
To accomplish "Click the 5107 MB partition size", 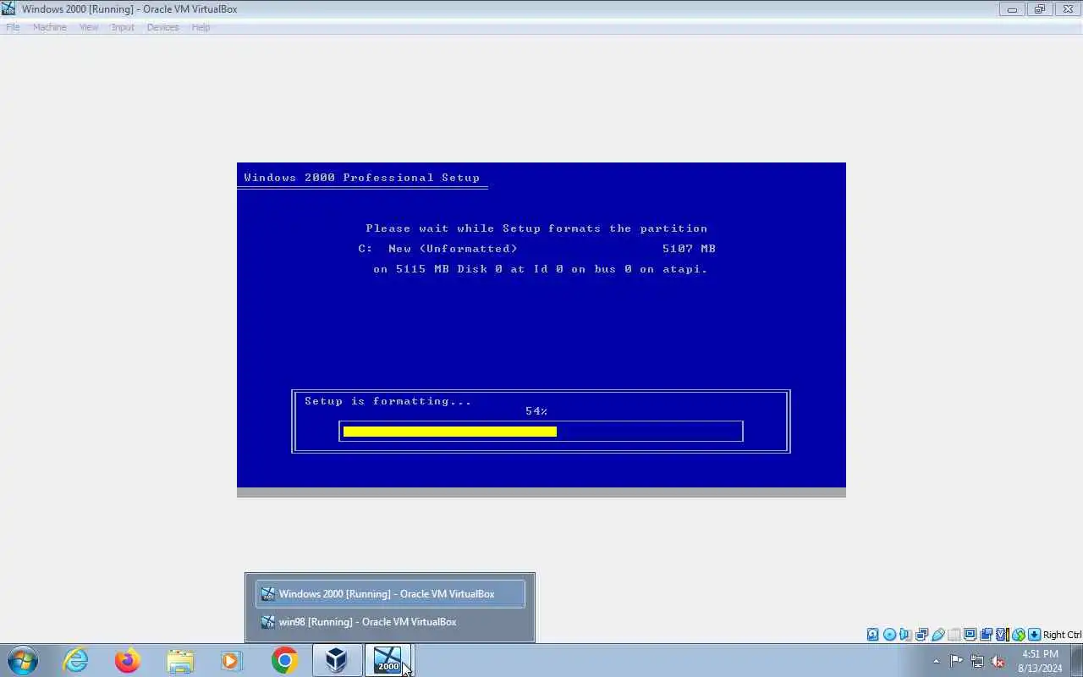I will pyautogui.click(x=690, y=249).
